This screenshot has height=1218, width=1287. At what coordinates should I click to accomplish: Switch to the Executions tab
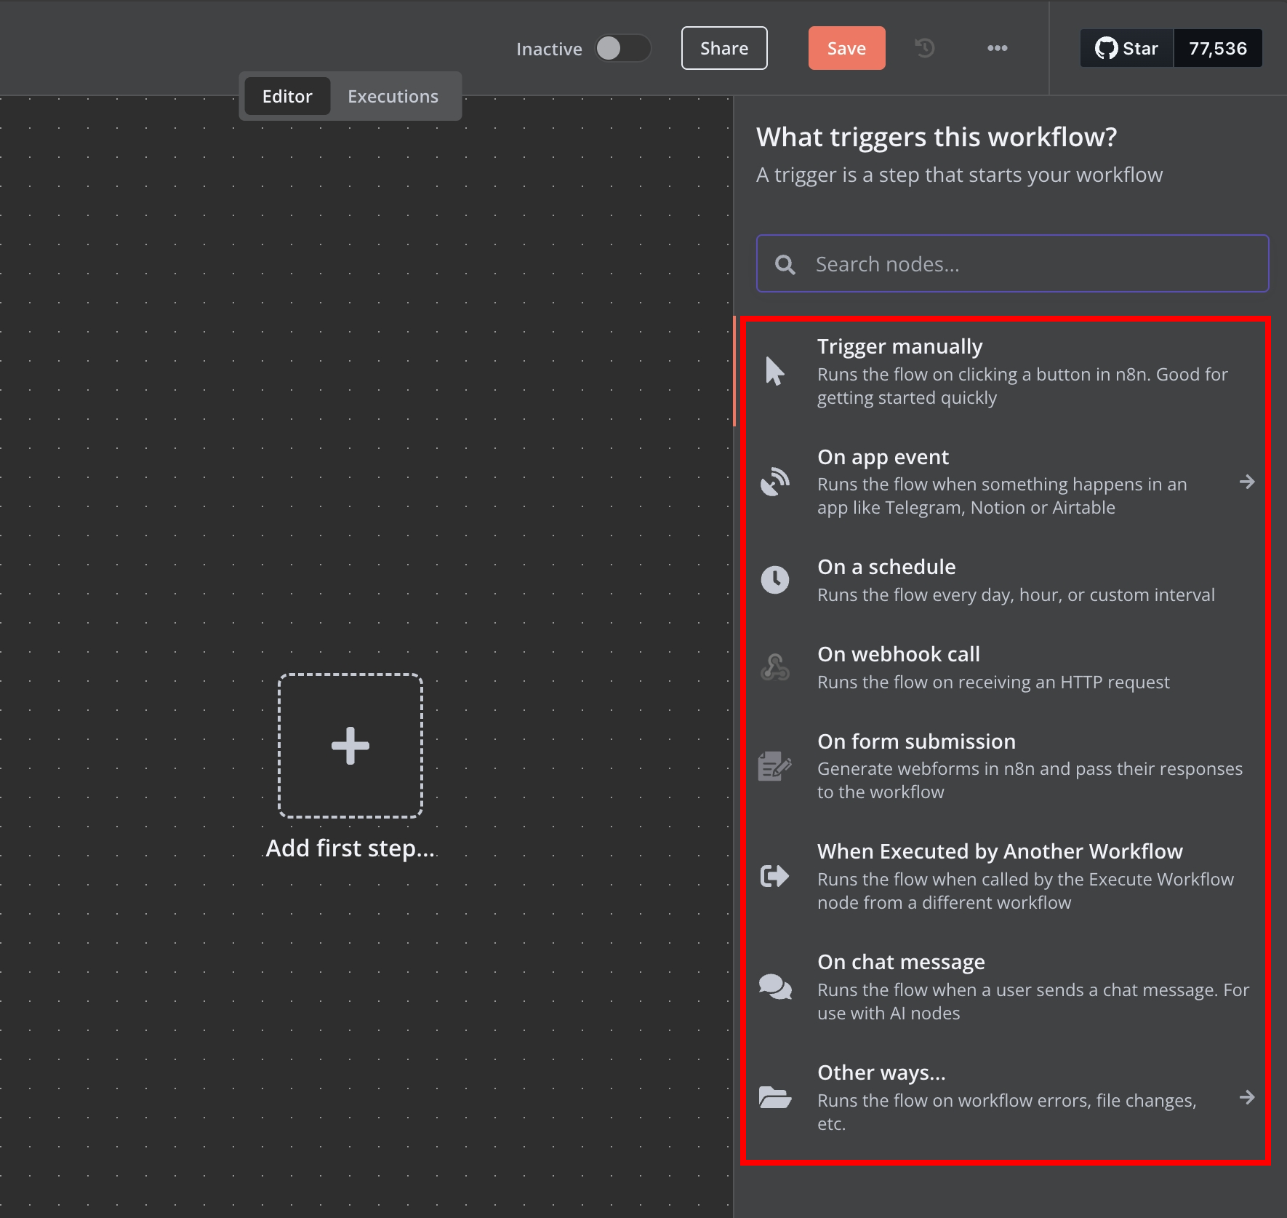(393, 96)
